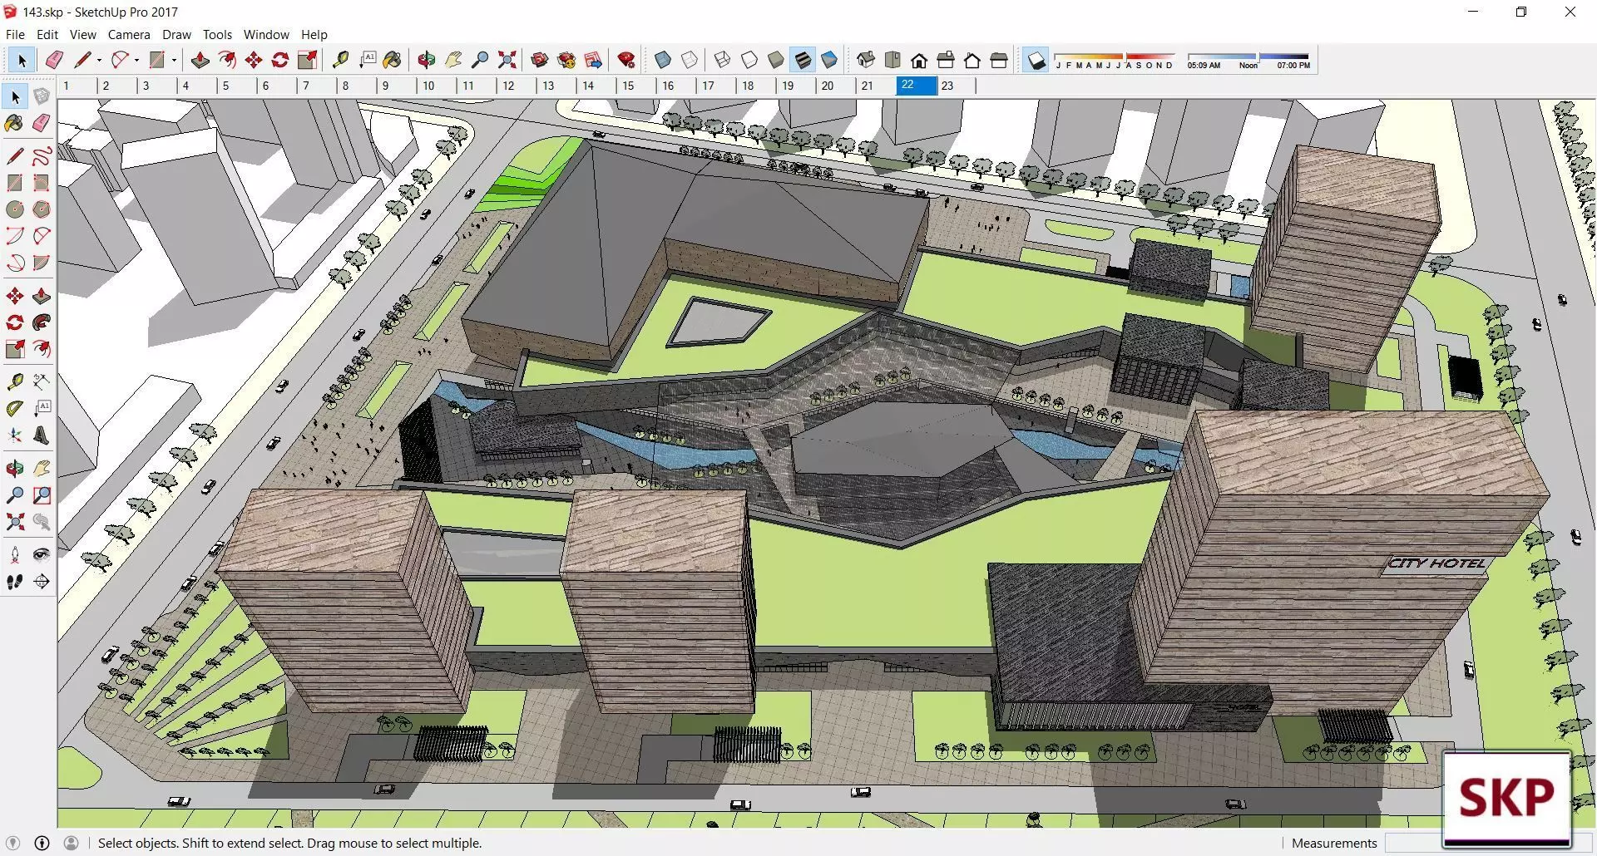Expand the Line tool dropdown arrow
The height and width of the screenshot is (856, 1597).
click(x=99, y=60)
